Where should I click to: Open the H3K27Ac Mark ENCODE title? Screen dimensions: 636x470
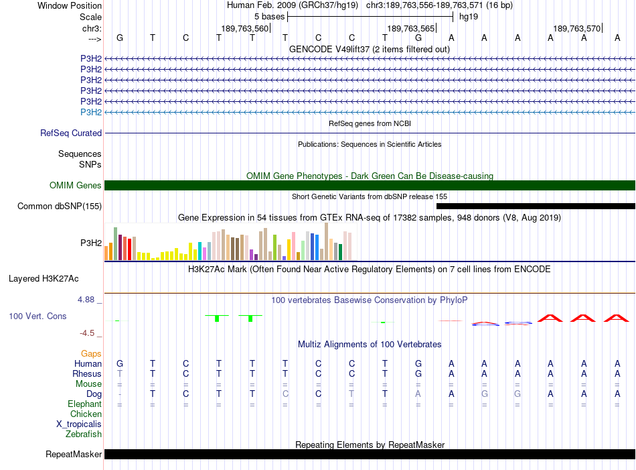pyautogui.click(x=370, y=270)
